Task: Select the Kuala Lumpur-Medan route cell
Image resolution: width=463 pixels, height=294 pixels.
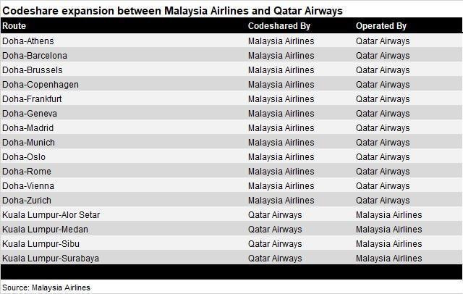Action: [45, 230]
